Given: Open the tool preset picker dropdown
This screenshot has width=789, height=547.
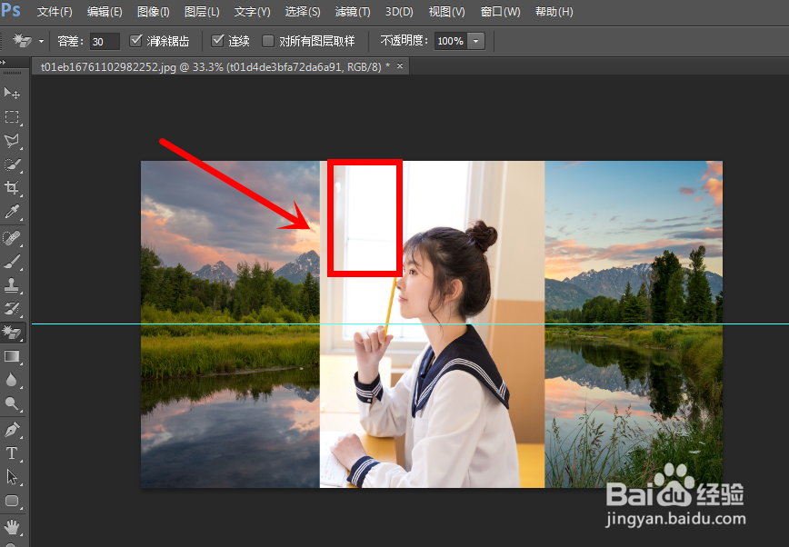Looking at the screenshot, I should [x=40, y=40].
